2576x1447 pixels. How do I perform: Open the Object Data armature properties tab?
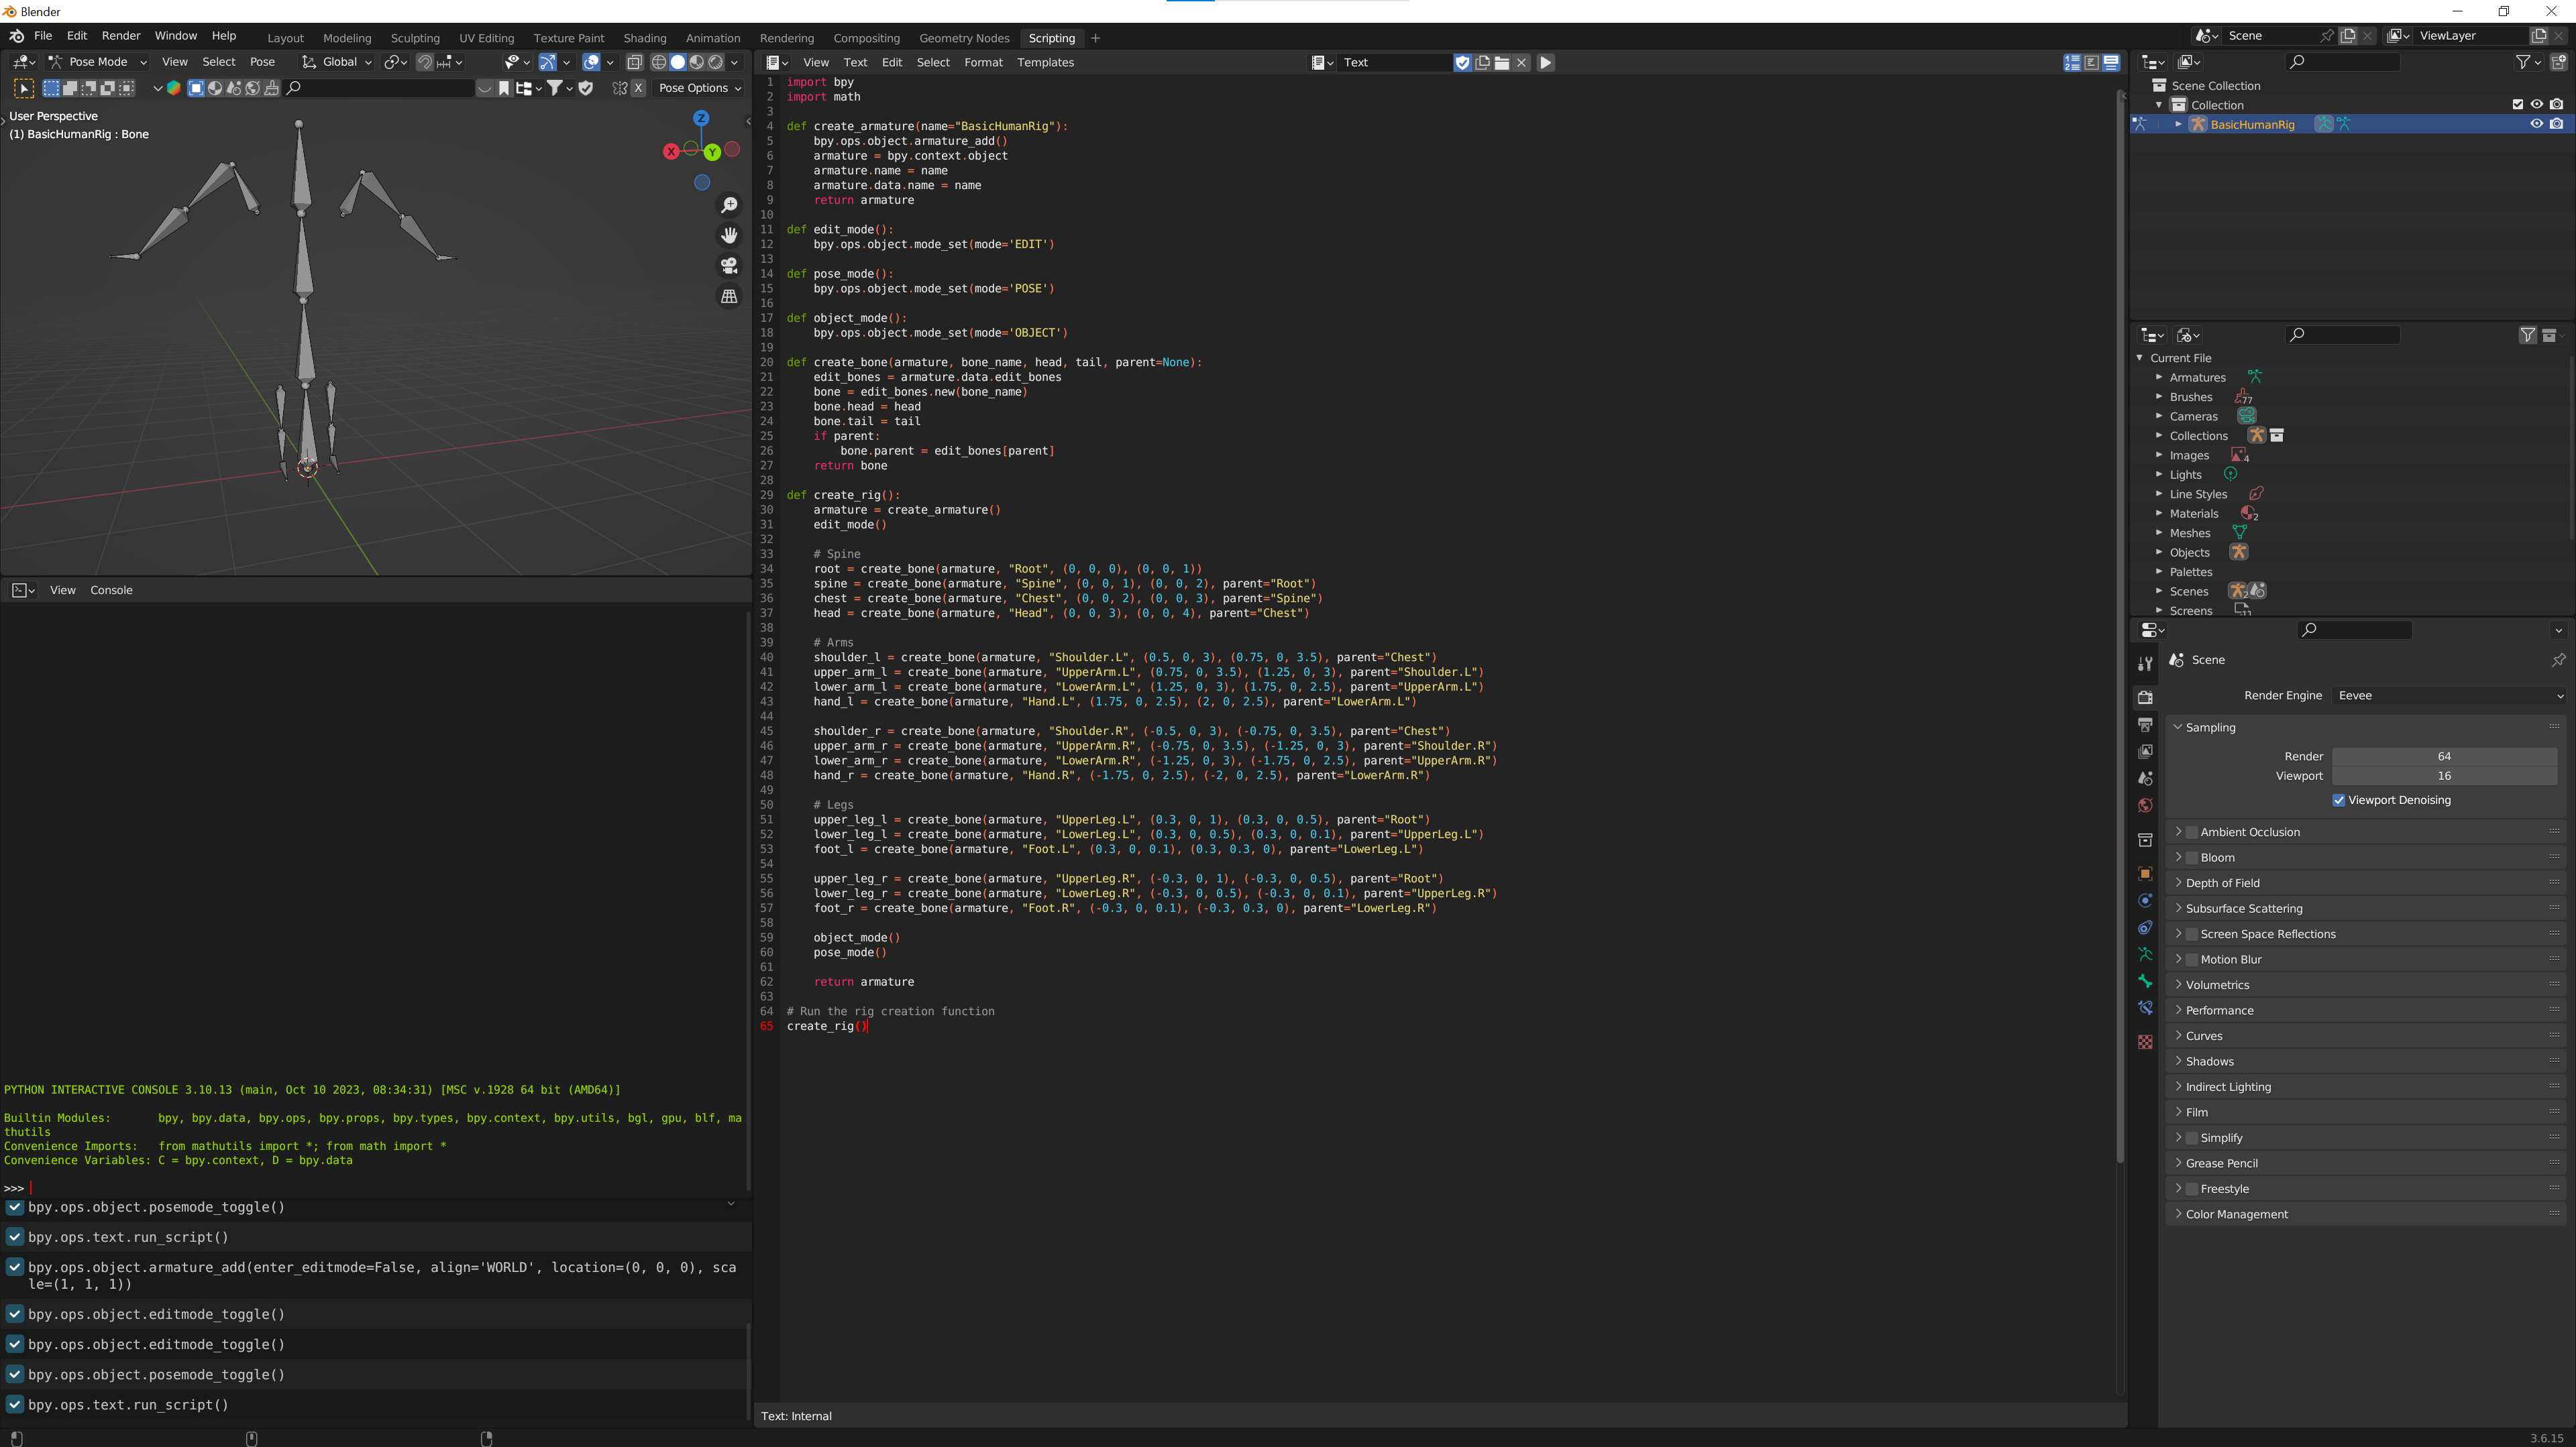coord(2145,954)
